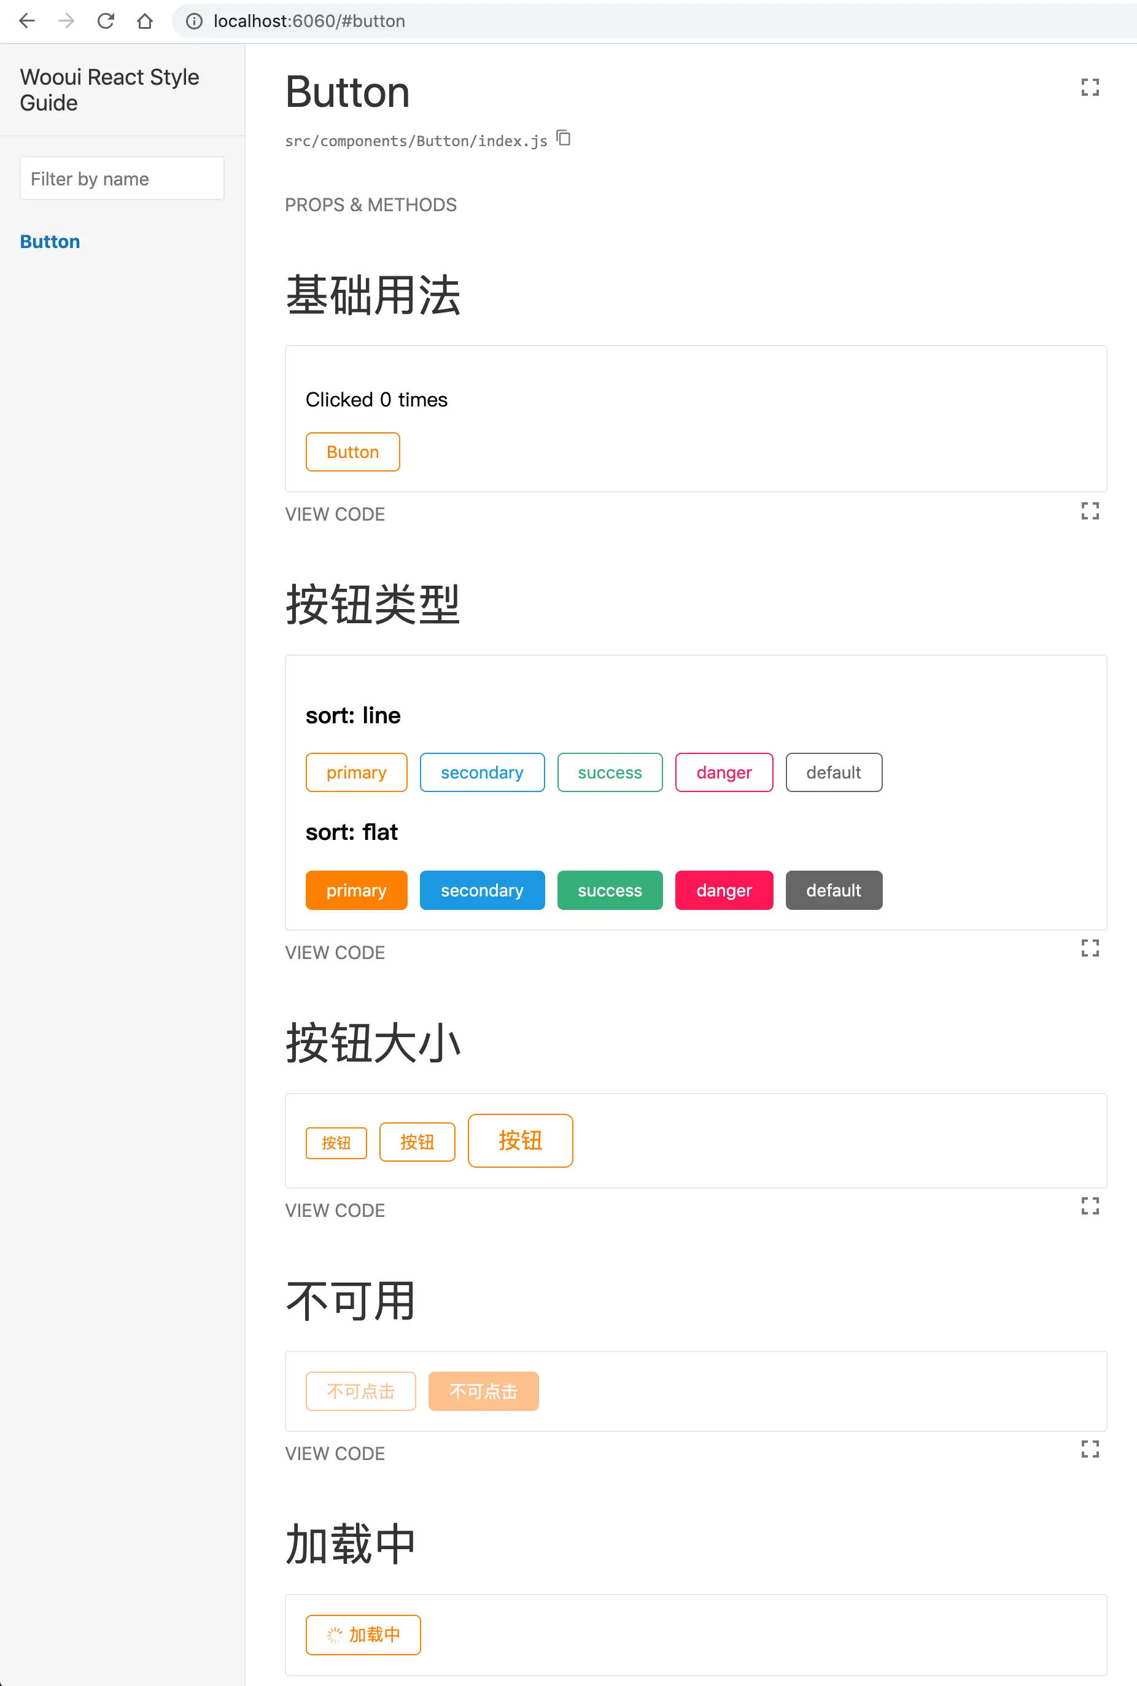Viewport: 1137px width, 1686px height.
Task: Copy the component path with clipboard icon
Action: (564, 138)
